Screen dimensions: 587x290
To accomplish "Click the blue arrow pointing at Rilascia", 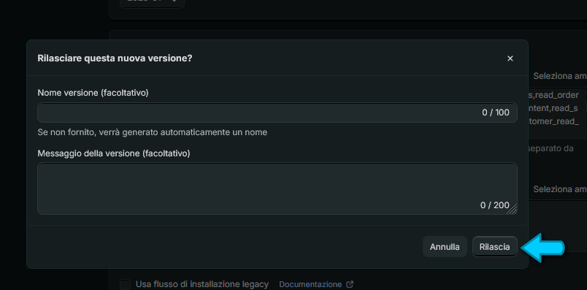I will pos(542,248).
